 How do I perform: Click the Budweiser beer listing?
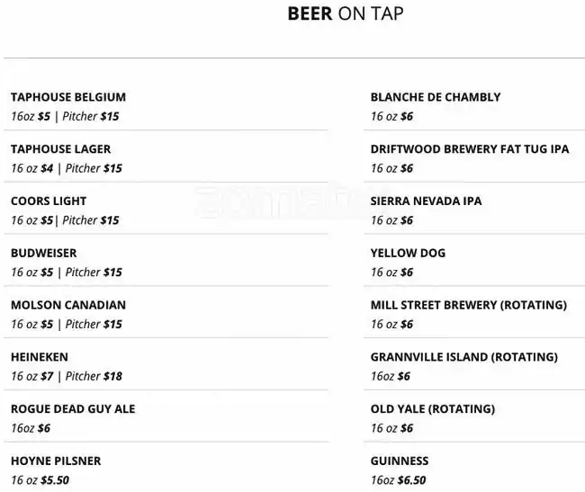click(44, 254)
